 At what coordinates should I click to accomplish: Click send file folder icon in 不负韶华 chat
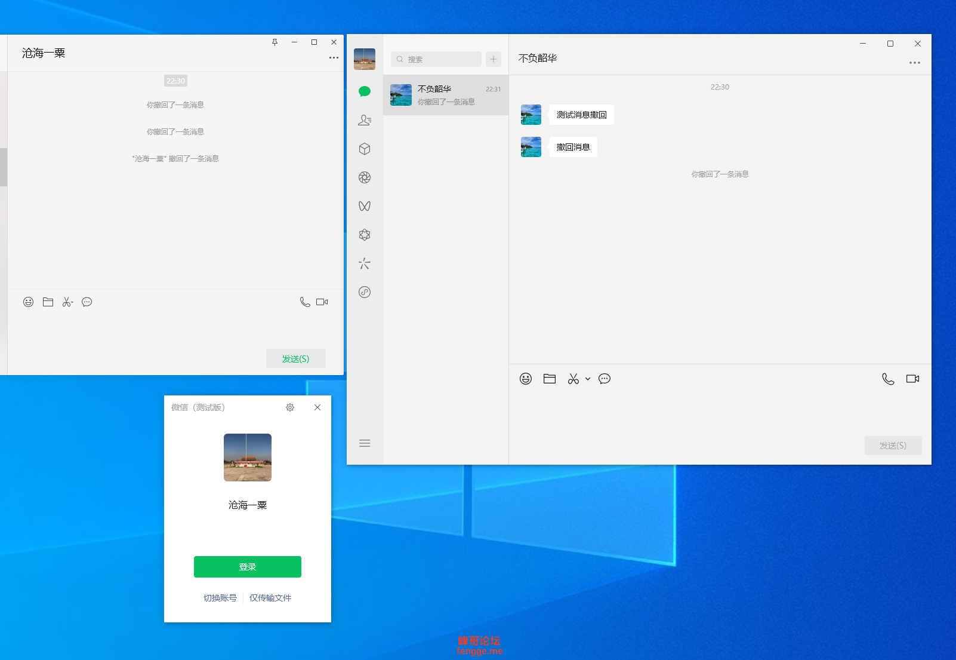coord(550,379)
